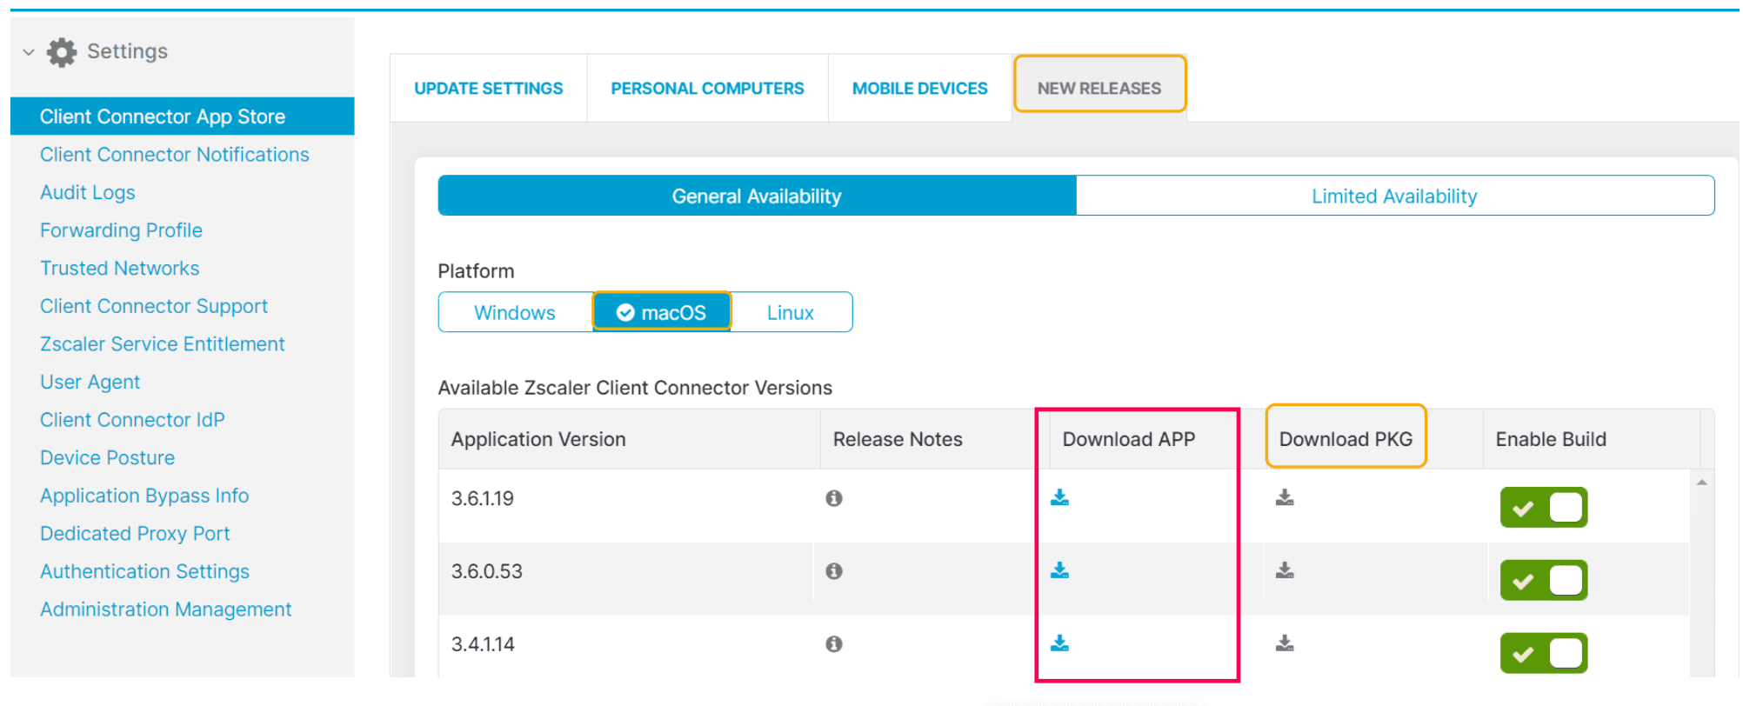Open Client Connector Notifications
Image resolution: width=1743 pixels, height=706 pixels.
175,155
